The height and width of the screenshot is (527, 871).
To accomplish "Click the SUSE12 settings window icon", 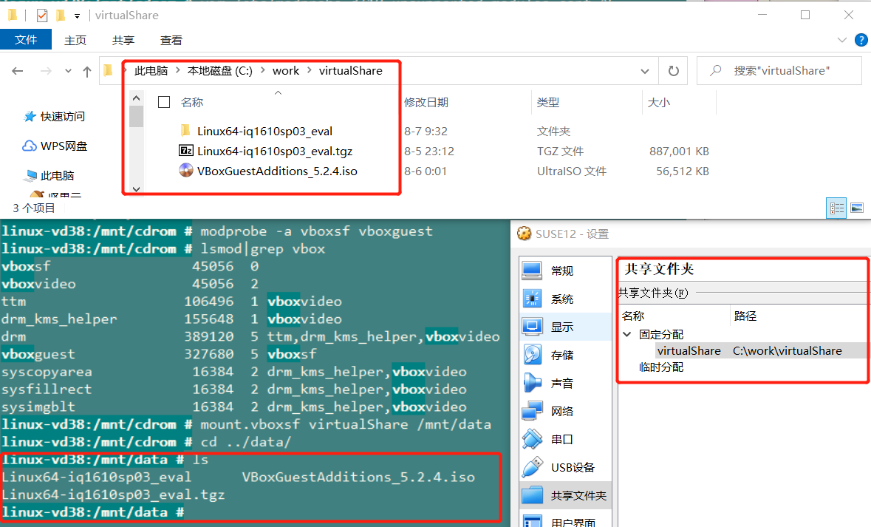I will point(524,234).
